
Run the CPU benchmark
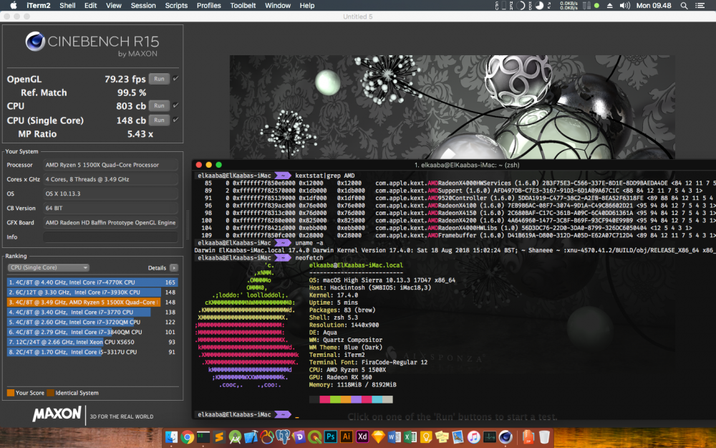159,105
